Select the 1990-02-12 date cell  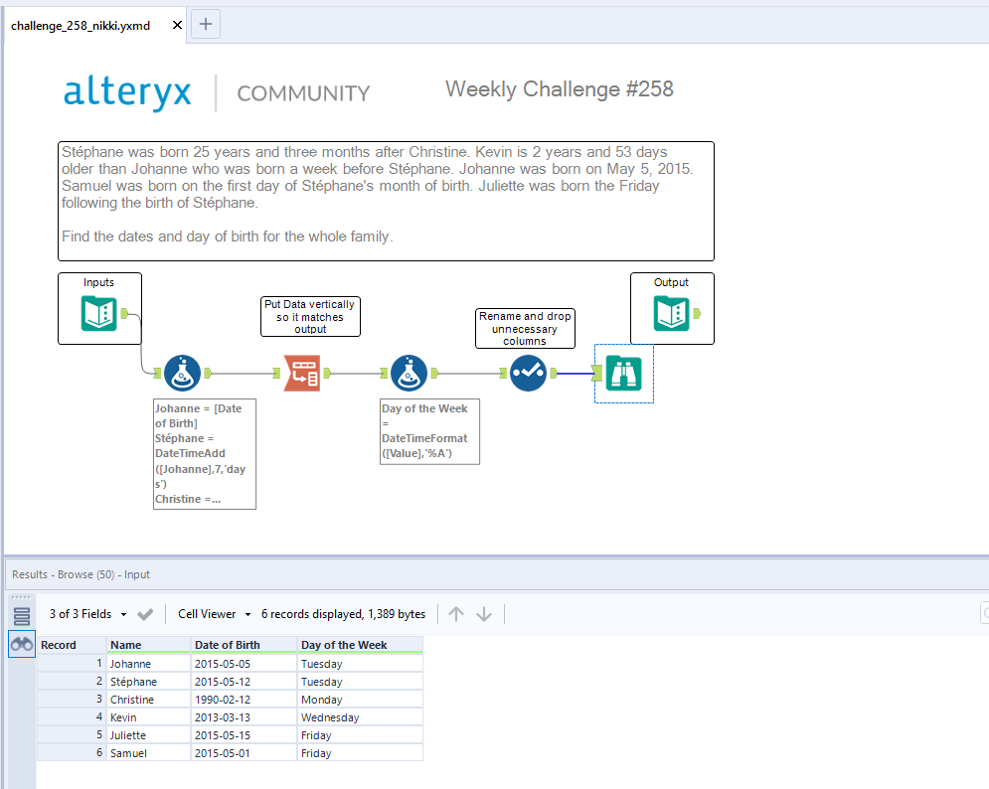(x=244, y=700)
